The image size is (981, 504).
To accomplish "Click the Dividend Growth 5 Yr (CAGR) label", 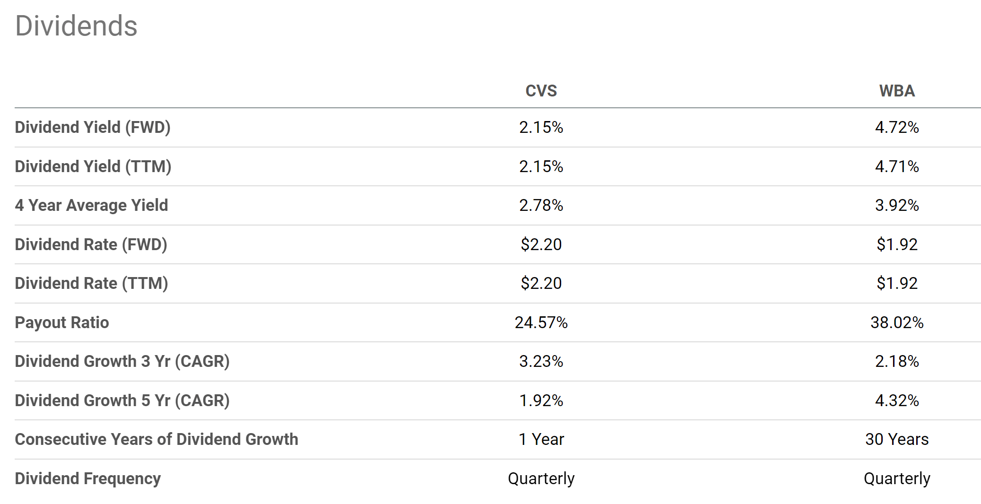I will (122, 400).
